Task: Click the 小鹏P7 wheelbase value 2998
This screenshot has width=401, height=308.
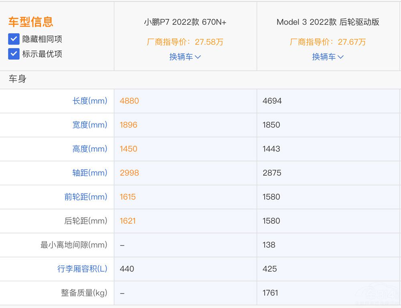Action: (129, 173)
